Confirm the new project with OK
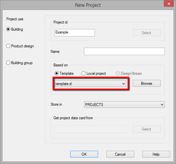 point(84,154)
